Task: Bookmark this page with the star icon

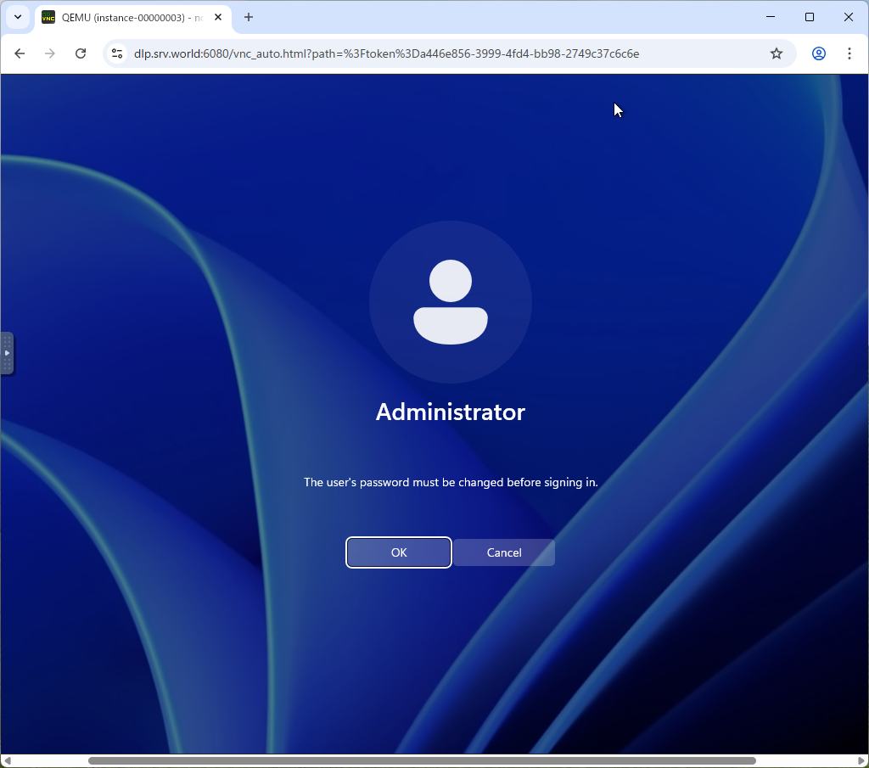Action: click(x=776, y=53)
